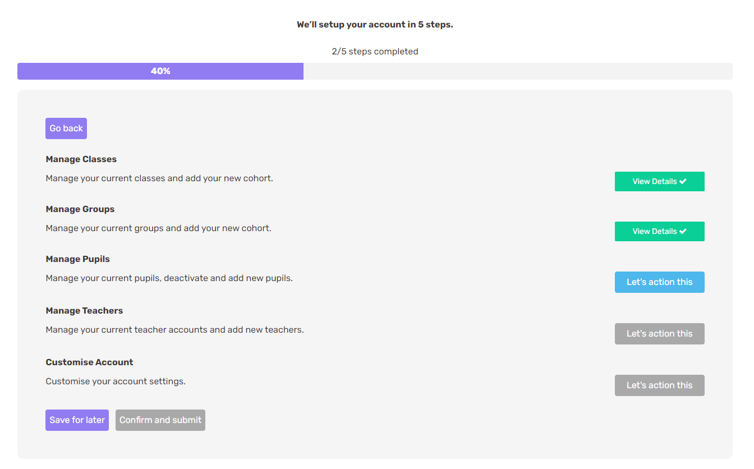
Task: Click Save for later
Action: 77,420
